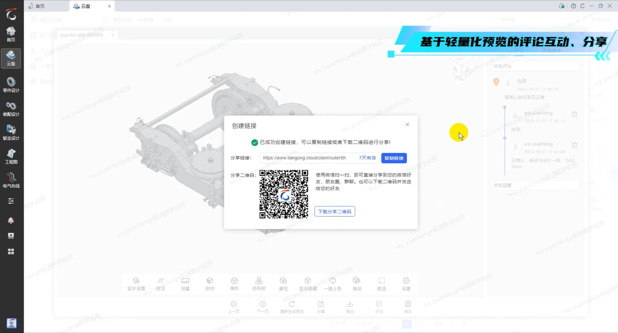The height and width of the screenshot is (333, 618).
Task: Toggle the 评论 comment panel button
Action: coord(379,307)
